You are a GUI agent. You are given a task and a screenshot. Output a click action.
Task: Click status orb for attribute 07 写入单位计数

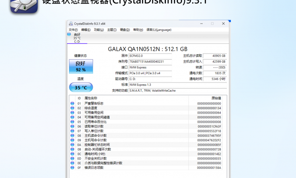pyautogui.click(x=72, y=131)
